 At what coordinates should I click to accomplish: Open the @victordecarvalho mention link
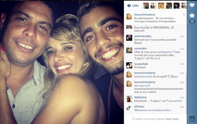click(159, 110)
